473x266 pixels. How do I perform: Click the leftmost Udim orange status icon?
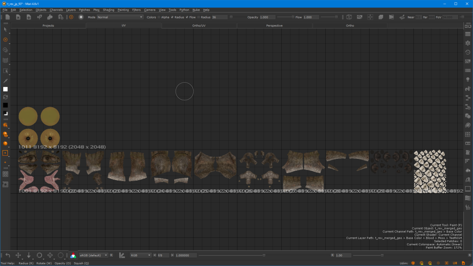click(x=413, y=263)
